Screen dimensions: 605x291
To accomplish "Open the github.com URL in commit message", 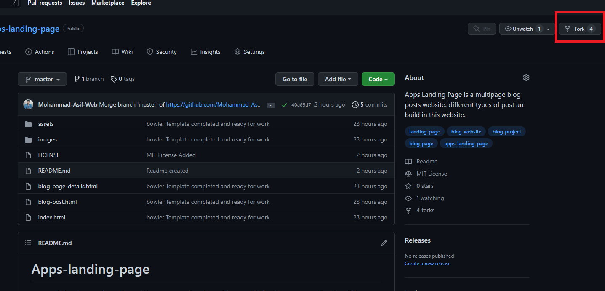I will coord(214,104).
